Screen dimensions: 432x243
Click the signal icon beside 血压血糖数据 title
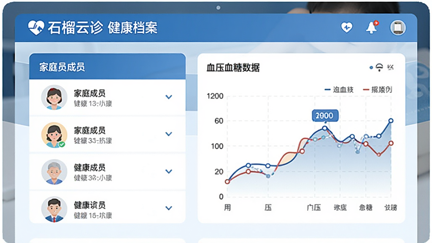[379, 67]
